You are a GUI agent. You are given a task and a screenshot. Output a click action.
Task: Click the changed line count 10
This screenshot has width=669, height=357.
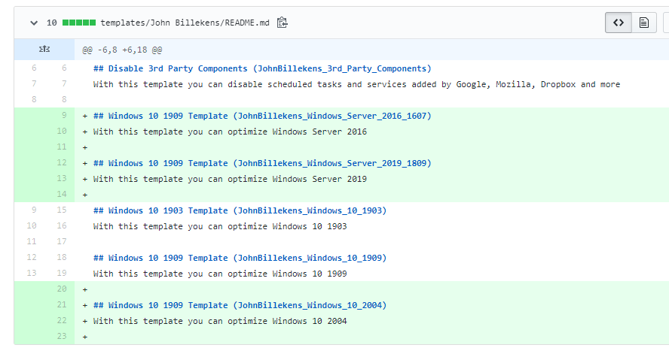point(52,23)
